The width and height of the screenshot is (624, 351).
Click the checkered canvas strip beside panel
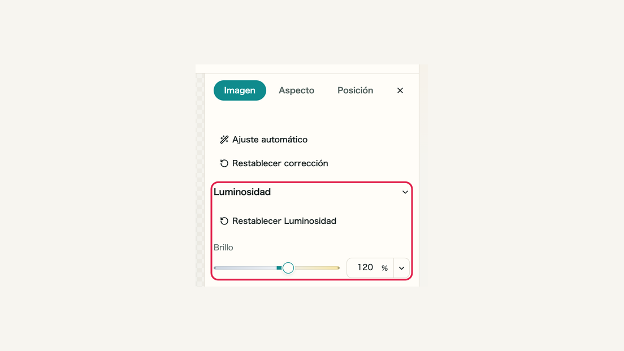[200, 179]
